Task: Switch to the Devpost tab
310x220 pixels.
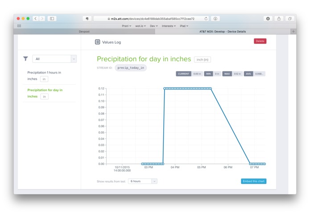Action: tap(84, 31)
